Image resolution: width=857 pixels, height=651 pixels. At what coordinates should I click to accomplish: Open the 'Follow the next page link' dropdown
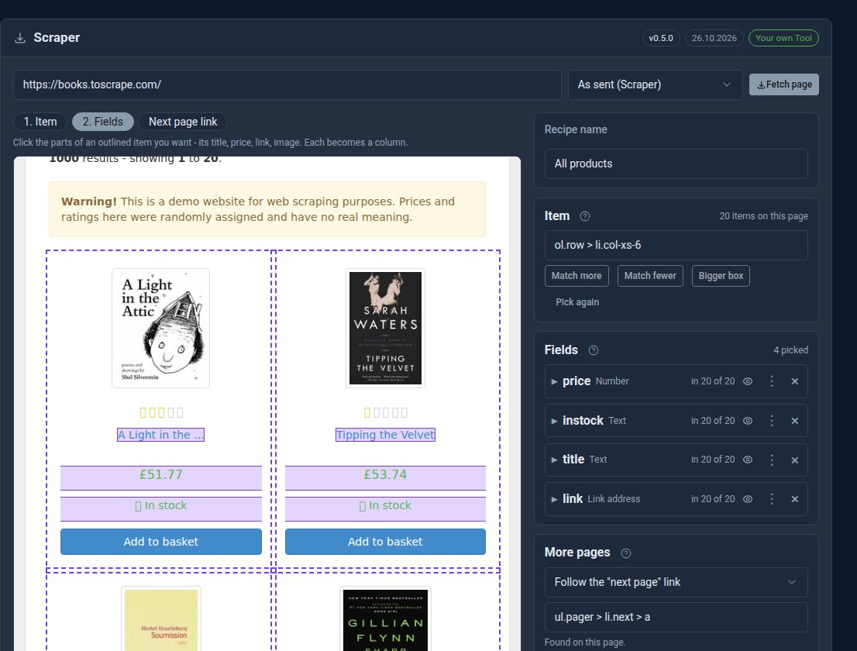(x=676, y=582)
